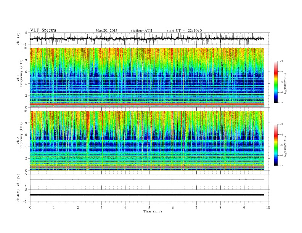Click the "4" kHz tick of ch.2 spectrogram
The height and width of the screenshot is (233, 302).
(x=27, y=147)
